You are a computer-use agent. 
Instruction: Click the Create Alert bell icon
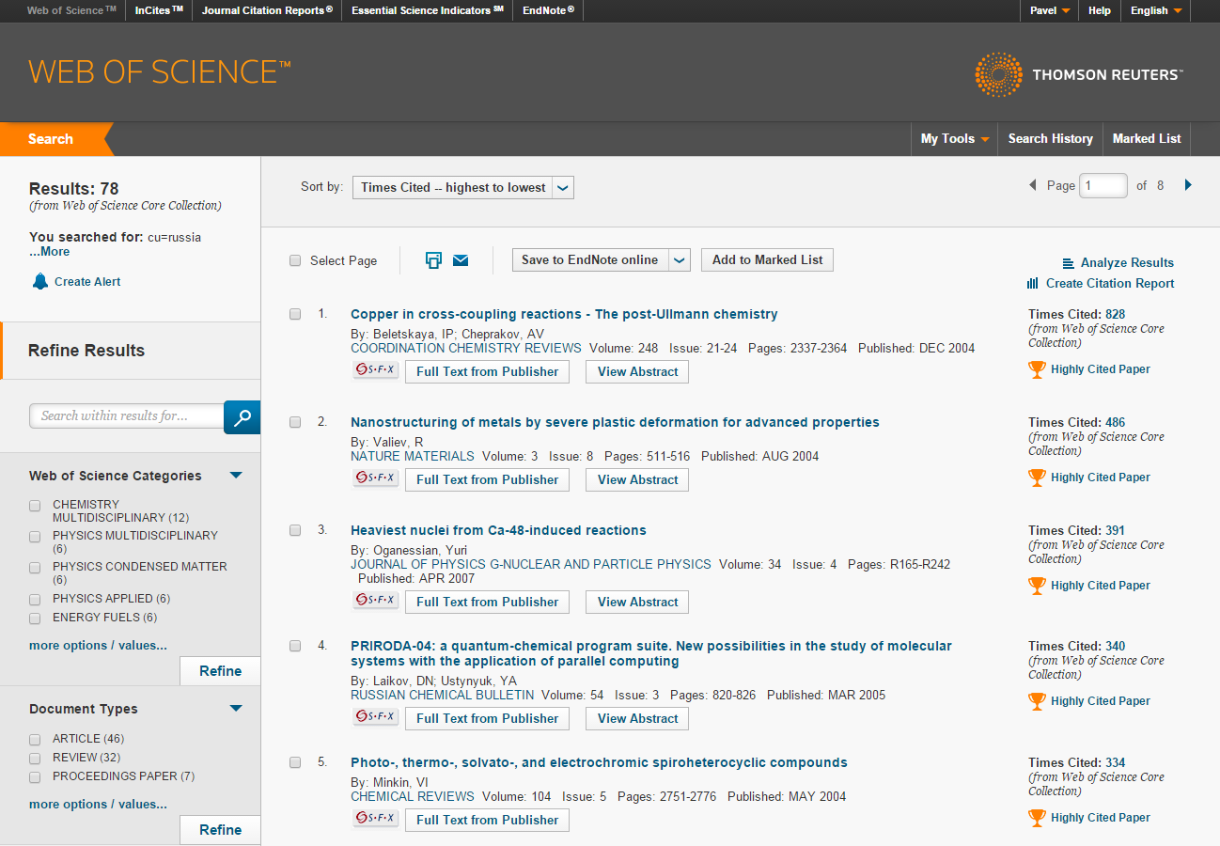pos(39,281)
